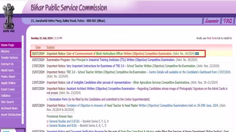Open Vice Principal ITIs Examination Program link

click(x=123, y=60)
